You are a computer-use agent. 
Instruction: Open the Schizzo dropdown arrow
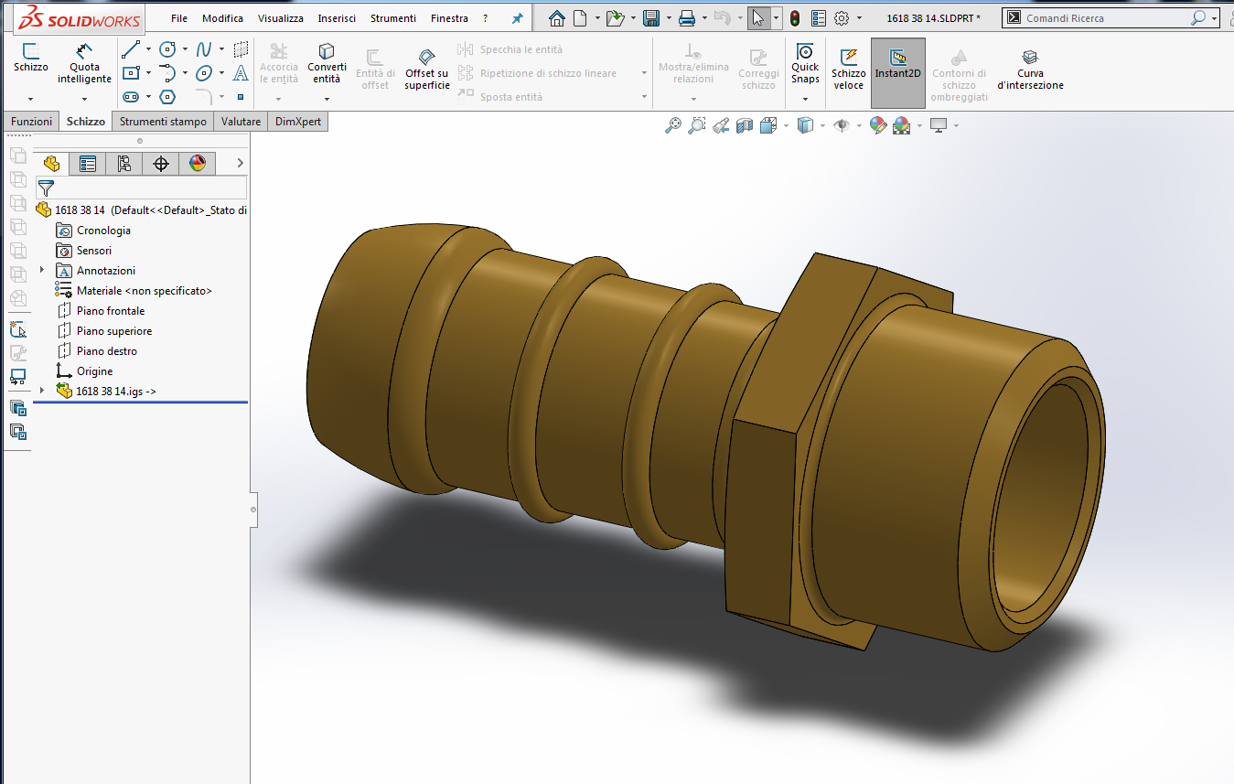point(30,98)
